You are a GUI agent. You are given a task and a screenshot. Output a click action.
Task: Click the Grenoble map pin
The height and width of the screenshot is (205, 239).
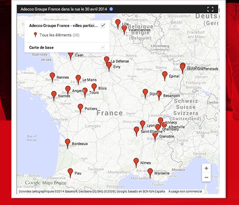click(x=155, y=136)
